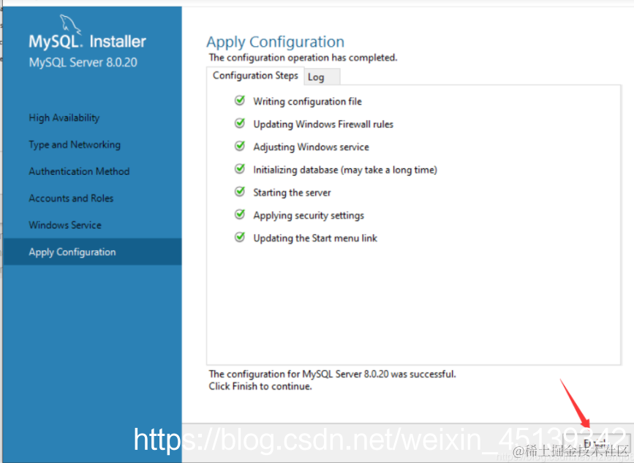Click the 'Adjusting Windows service' text
The width and height of the screenshot is (634, 463).
[311, 147]
